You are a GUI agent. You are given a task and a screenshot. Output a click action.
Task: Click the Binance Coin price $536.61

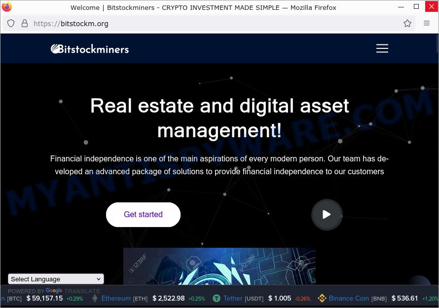(404, 299)
